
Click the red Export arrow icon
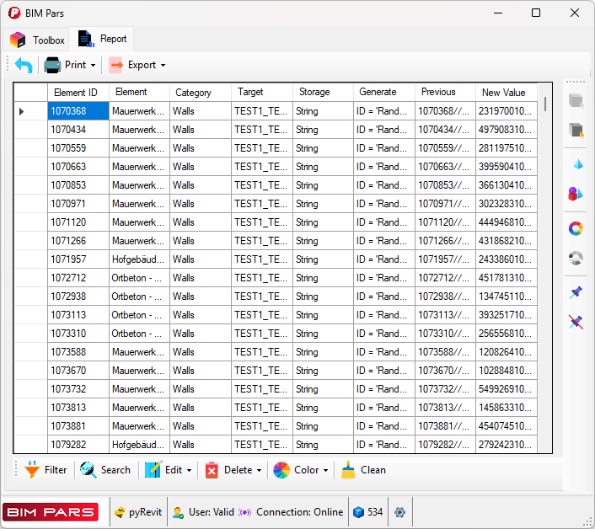(x=116, y=65)
